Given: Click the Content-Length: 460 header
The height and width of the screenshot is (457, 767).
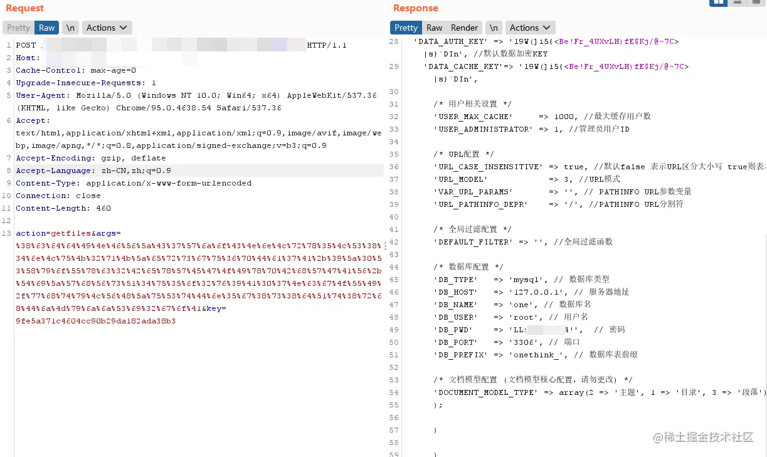Looking at the screenshot, I should 63,208.
